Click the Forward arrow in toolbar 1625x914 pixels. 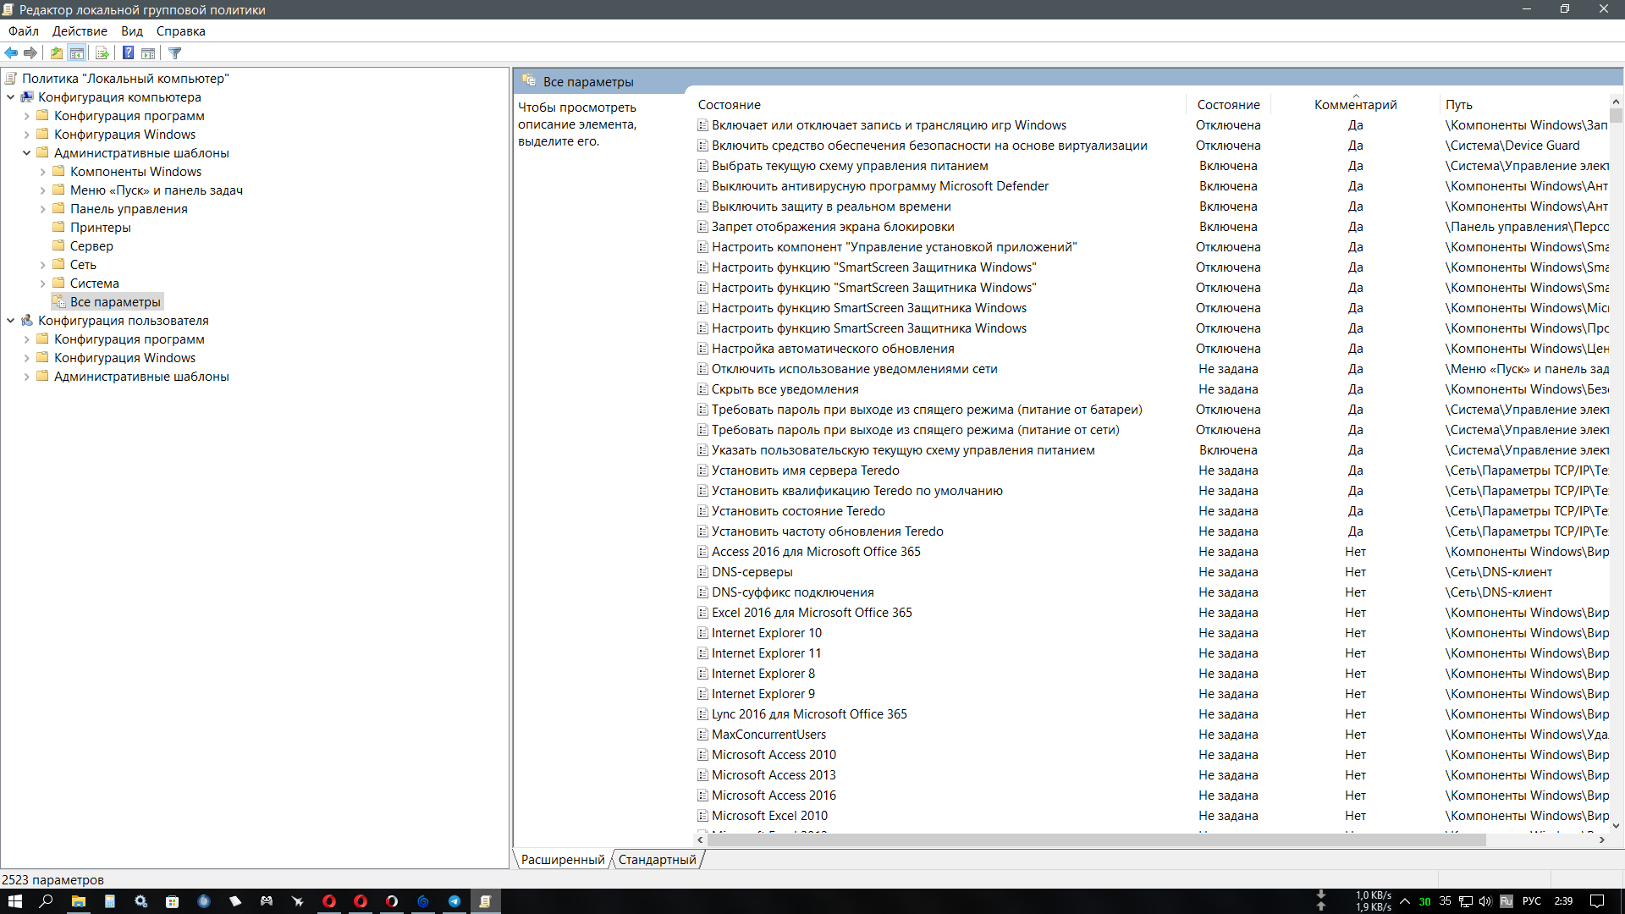click(30, 53)
